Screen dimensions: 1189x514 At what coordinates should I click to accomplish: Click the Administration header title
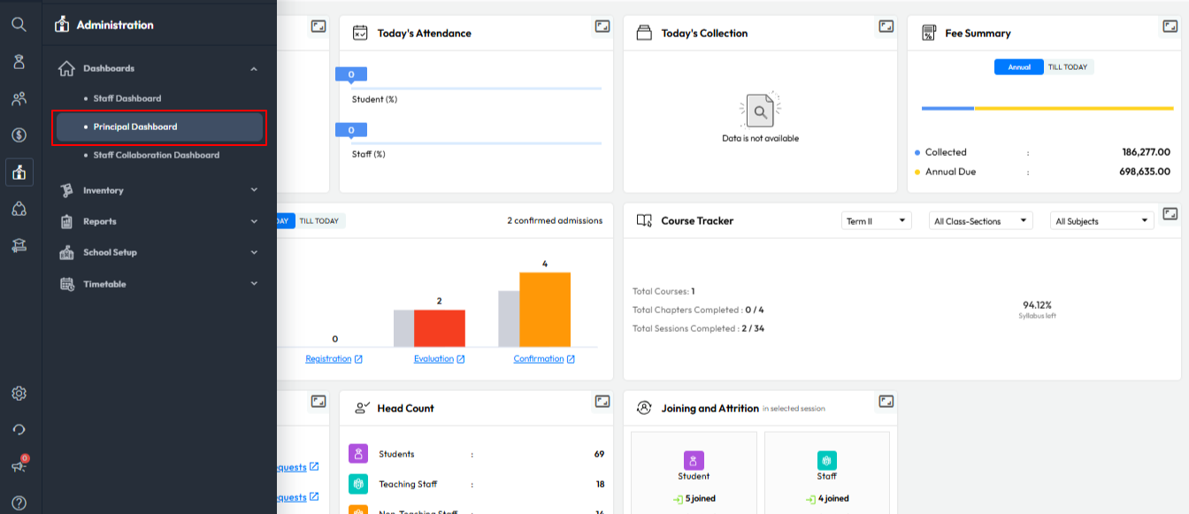[115, 25]
